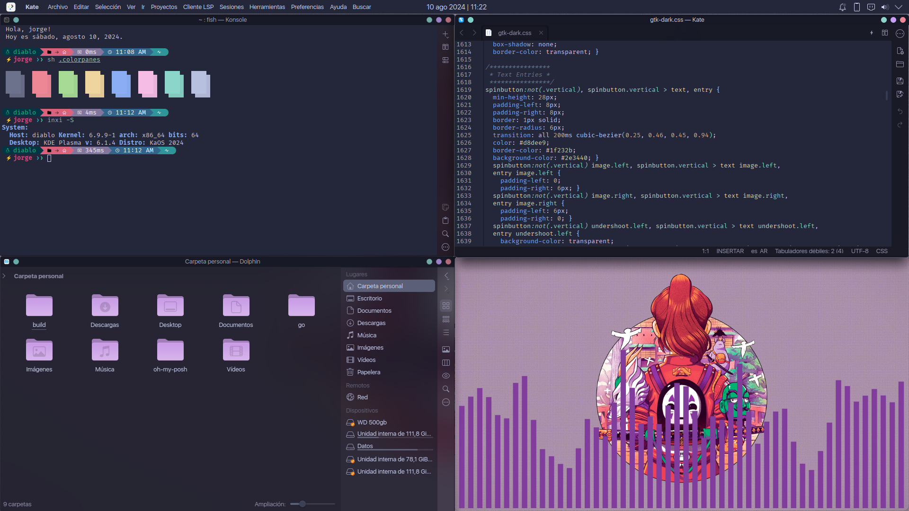This screenshot has height=511, width=909.
Task: Click the clock 10 ago 2024 | 11:22
Action: coord(456,7)
